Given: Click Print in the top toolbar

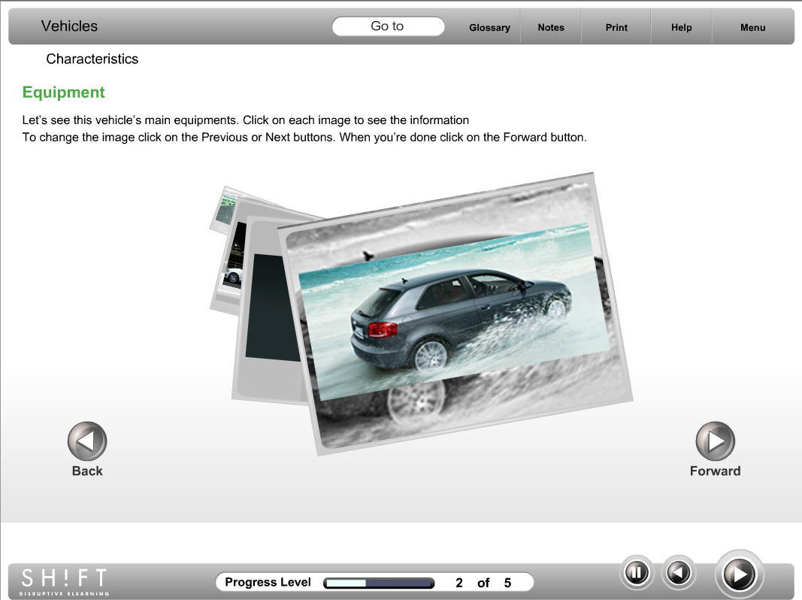Looking at the screenshot, I should (x=616, y=27).
